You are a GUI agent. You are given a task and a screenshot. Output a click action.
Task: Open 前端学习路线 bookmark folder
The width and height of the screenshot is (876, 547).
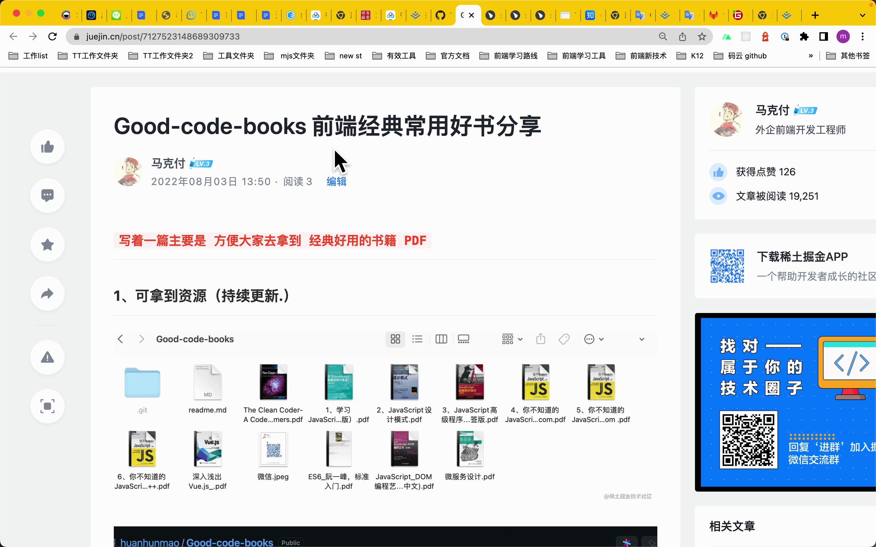tap(509, 56)
